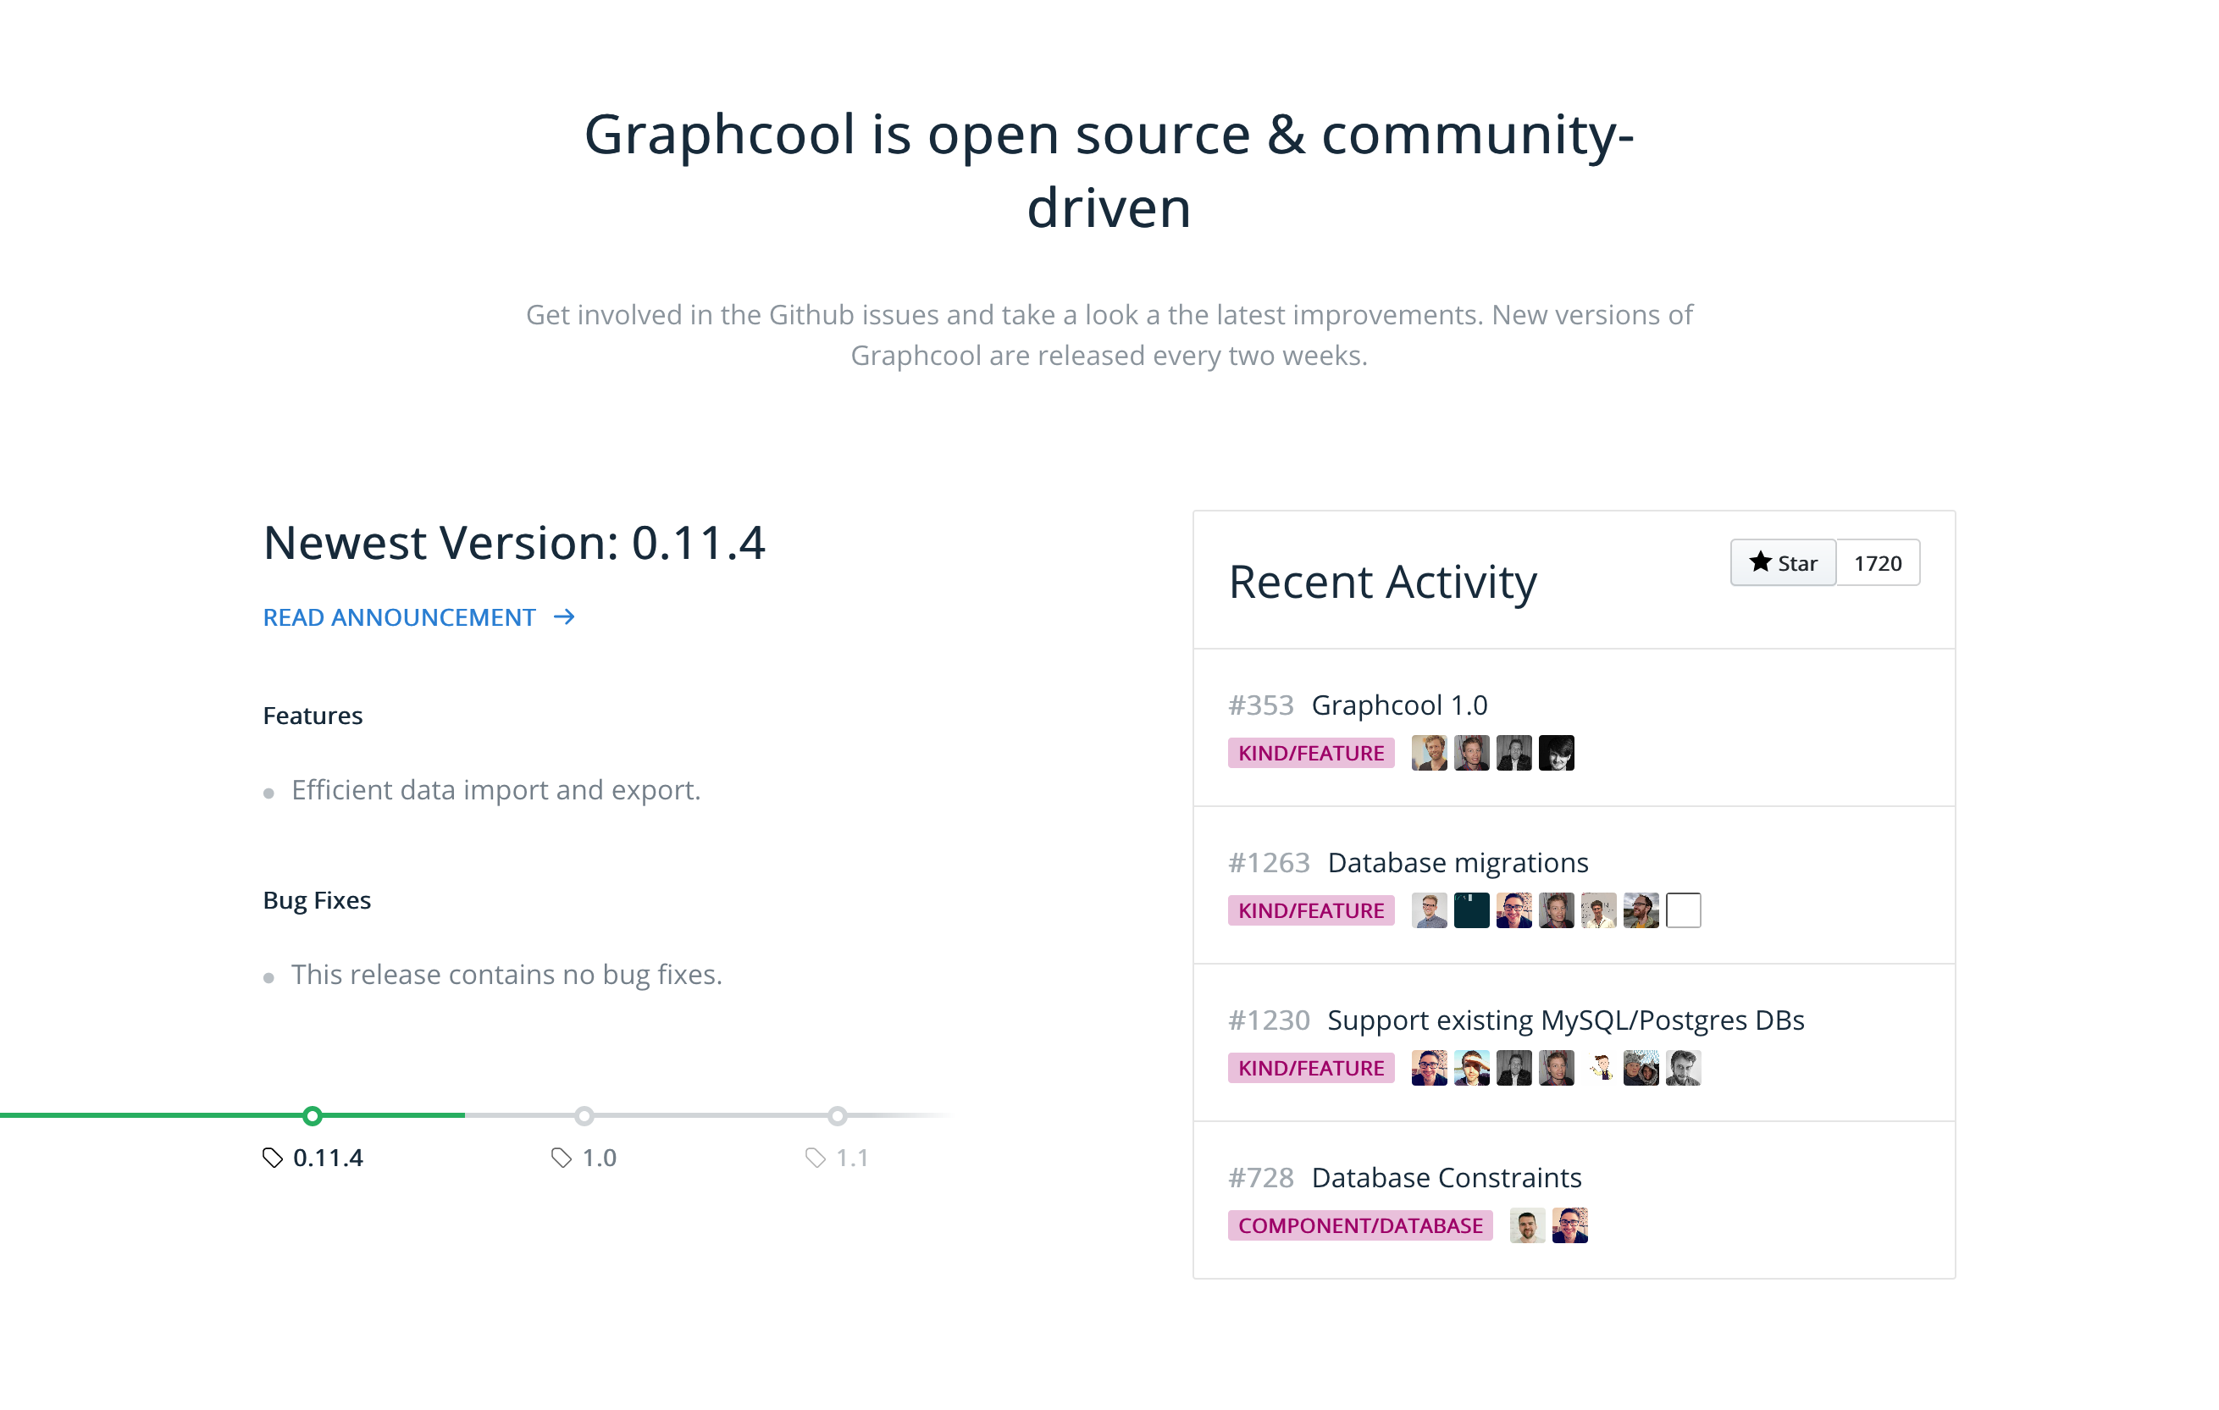2219x1410 pixels.
Task: Click dark teal avatar in Database migrations row
Action: tap(1472, 910)
